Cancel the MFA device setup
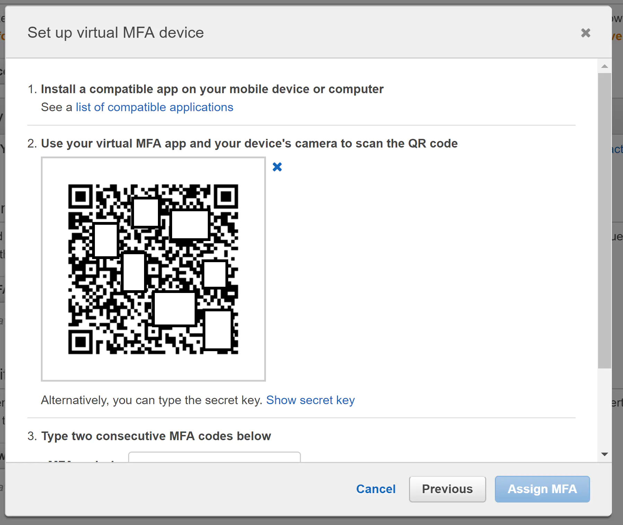The width and height of the screenshot is (623, 525). [x=376, y=489]
